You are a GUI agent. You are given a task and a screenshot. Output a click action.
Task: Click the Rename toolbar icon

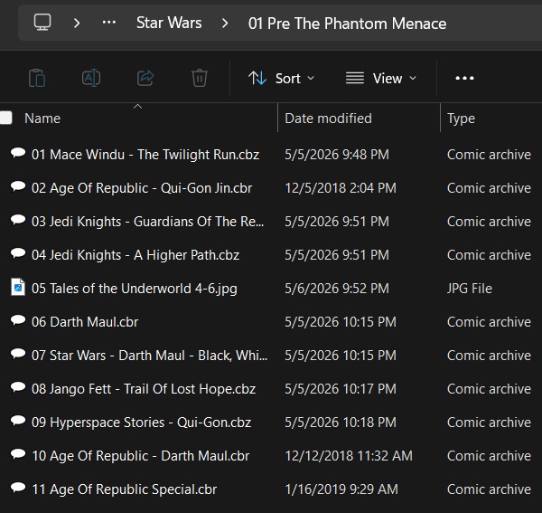(x=91, y=78)
